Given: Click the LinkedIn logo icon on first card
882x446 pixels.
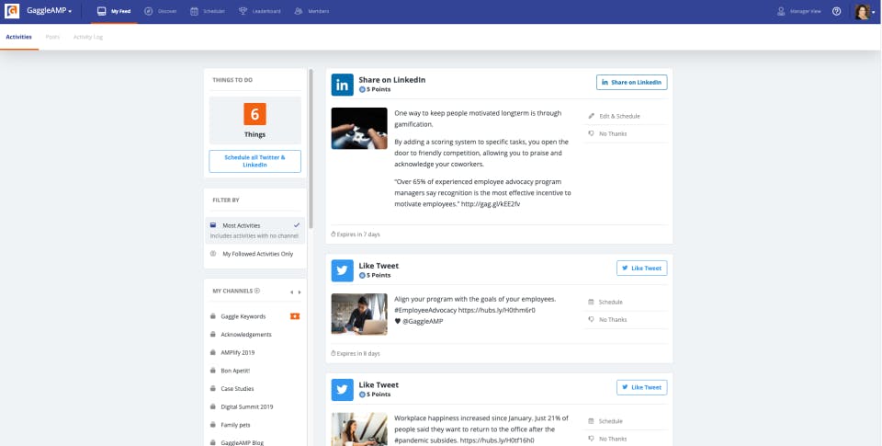Looking at the screenshot, I should point(342,85).
